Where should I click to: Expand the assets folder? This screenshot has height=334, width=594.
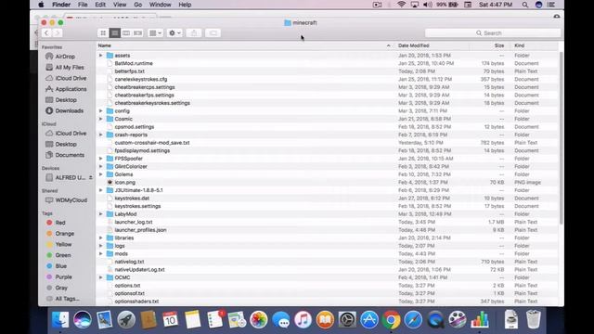tap(101, 56)
